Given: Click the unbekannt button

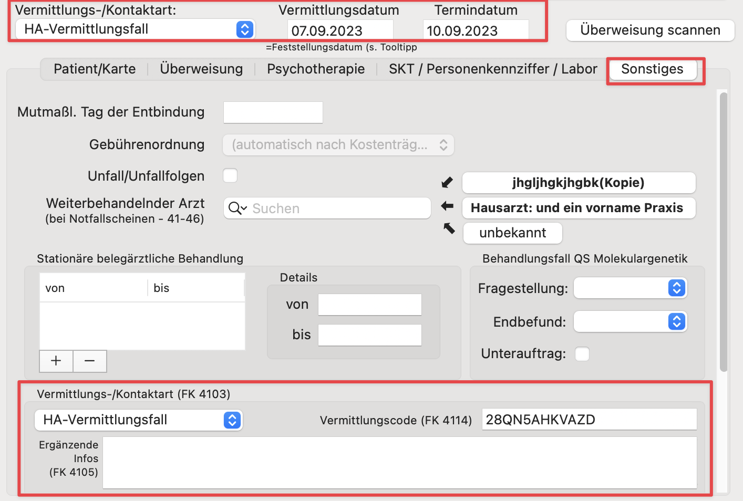Looking at the screenshot, I should coord(513,233).
